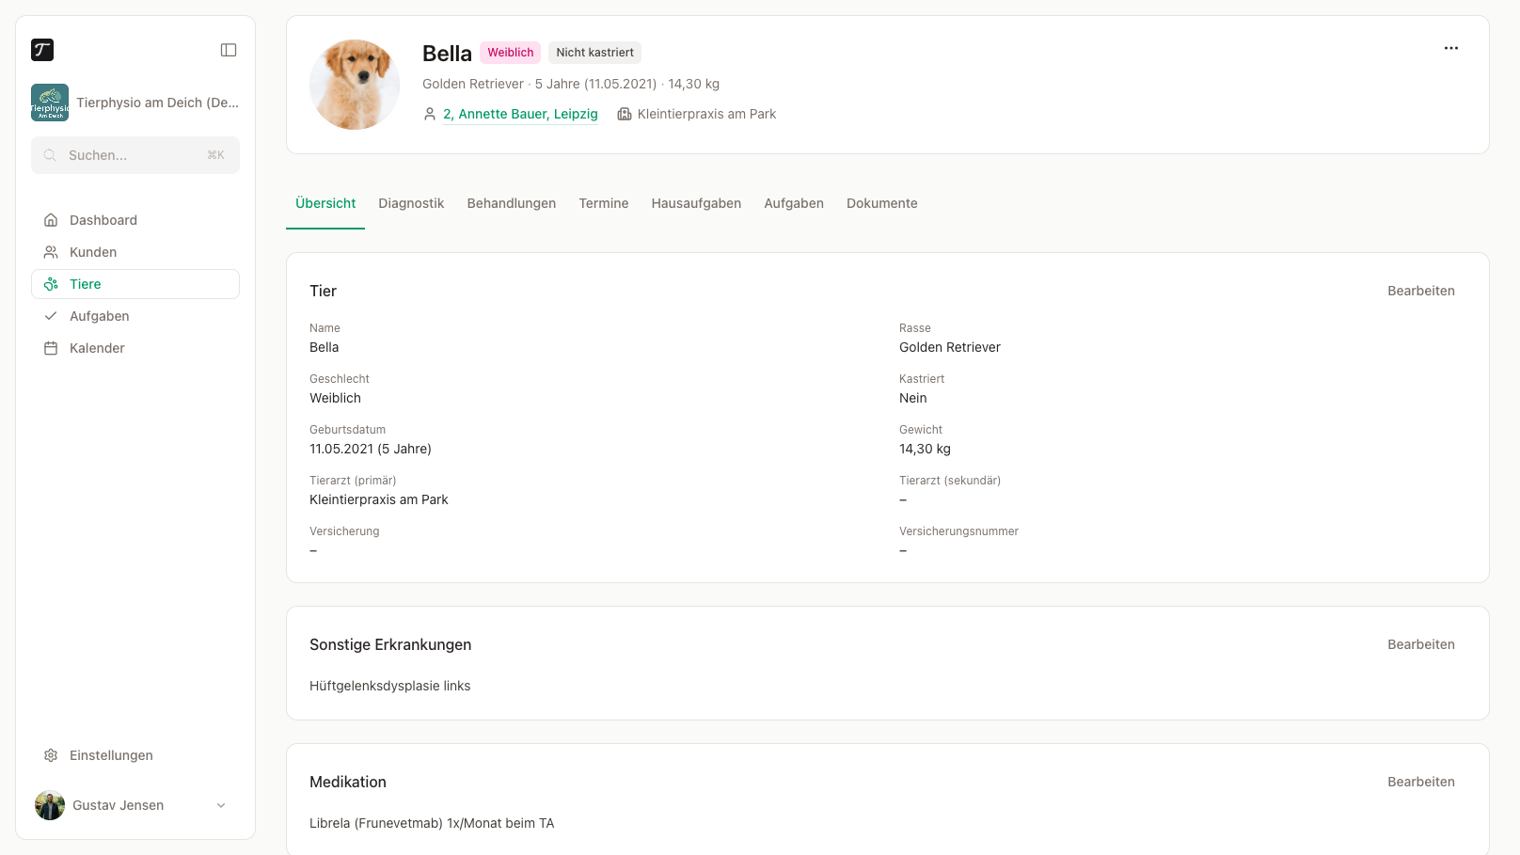The width and height of the screenshot is (1520, 855).
Task: Go to Dashboard in the sidebar
Action: pos(135,220)
